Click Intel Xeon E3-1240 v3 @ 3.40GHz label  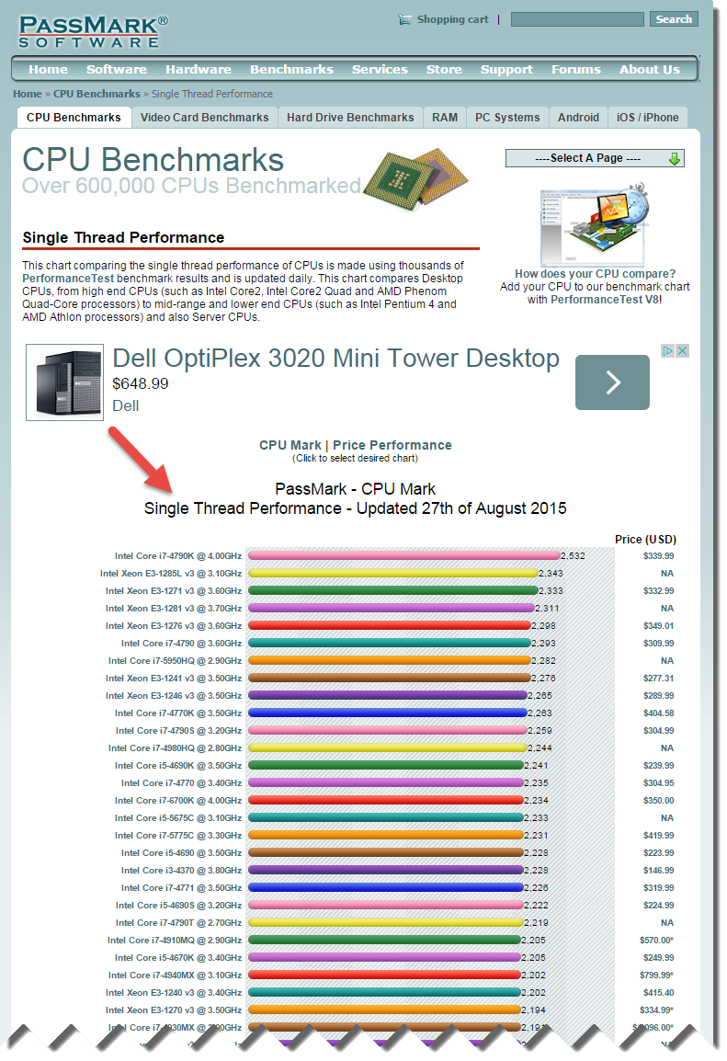click(x=173, y=993)
